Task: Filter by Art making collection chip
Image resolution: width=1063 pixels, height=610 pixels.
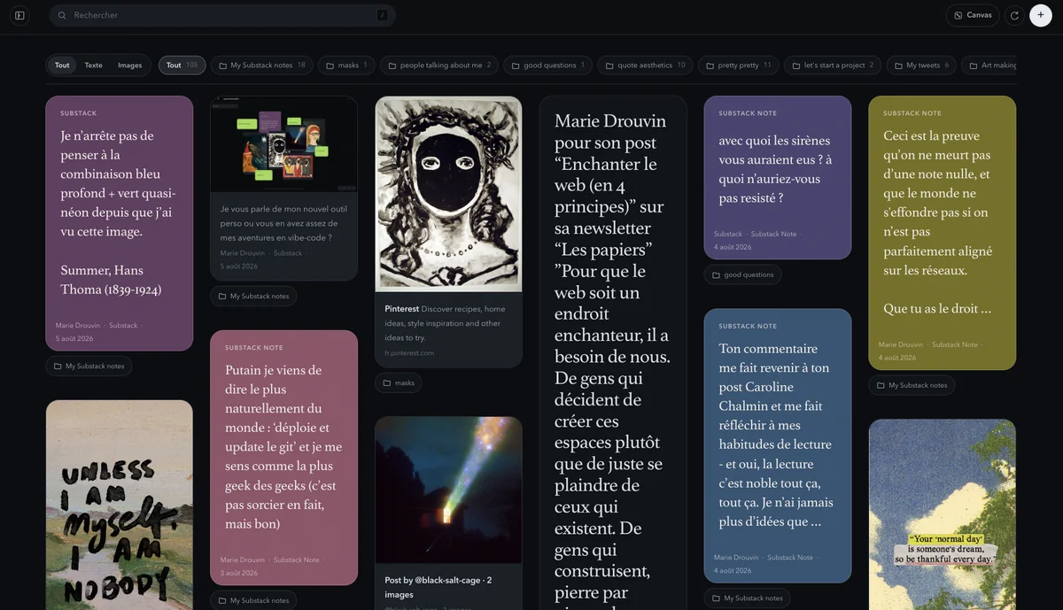Action: tap(990, 65)
